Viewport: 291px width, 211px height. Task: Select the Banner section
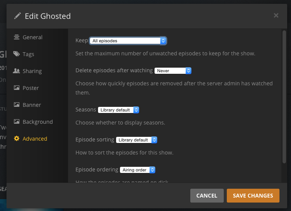click(32, 105)
